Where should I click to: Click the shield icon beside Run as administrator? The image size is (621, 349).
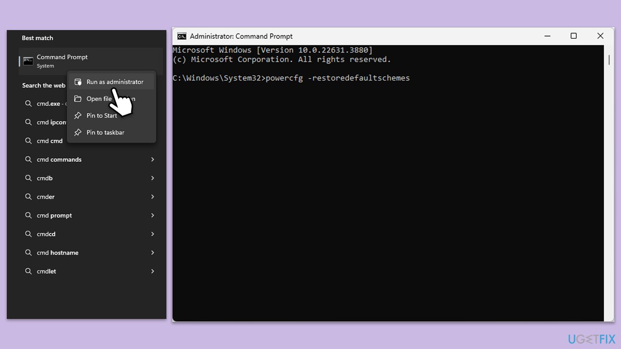click(x=78, y=82)
